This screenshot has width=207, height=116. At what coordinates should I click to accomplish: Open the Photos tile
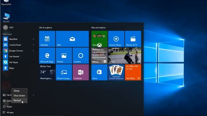(x=64, y=56)
